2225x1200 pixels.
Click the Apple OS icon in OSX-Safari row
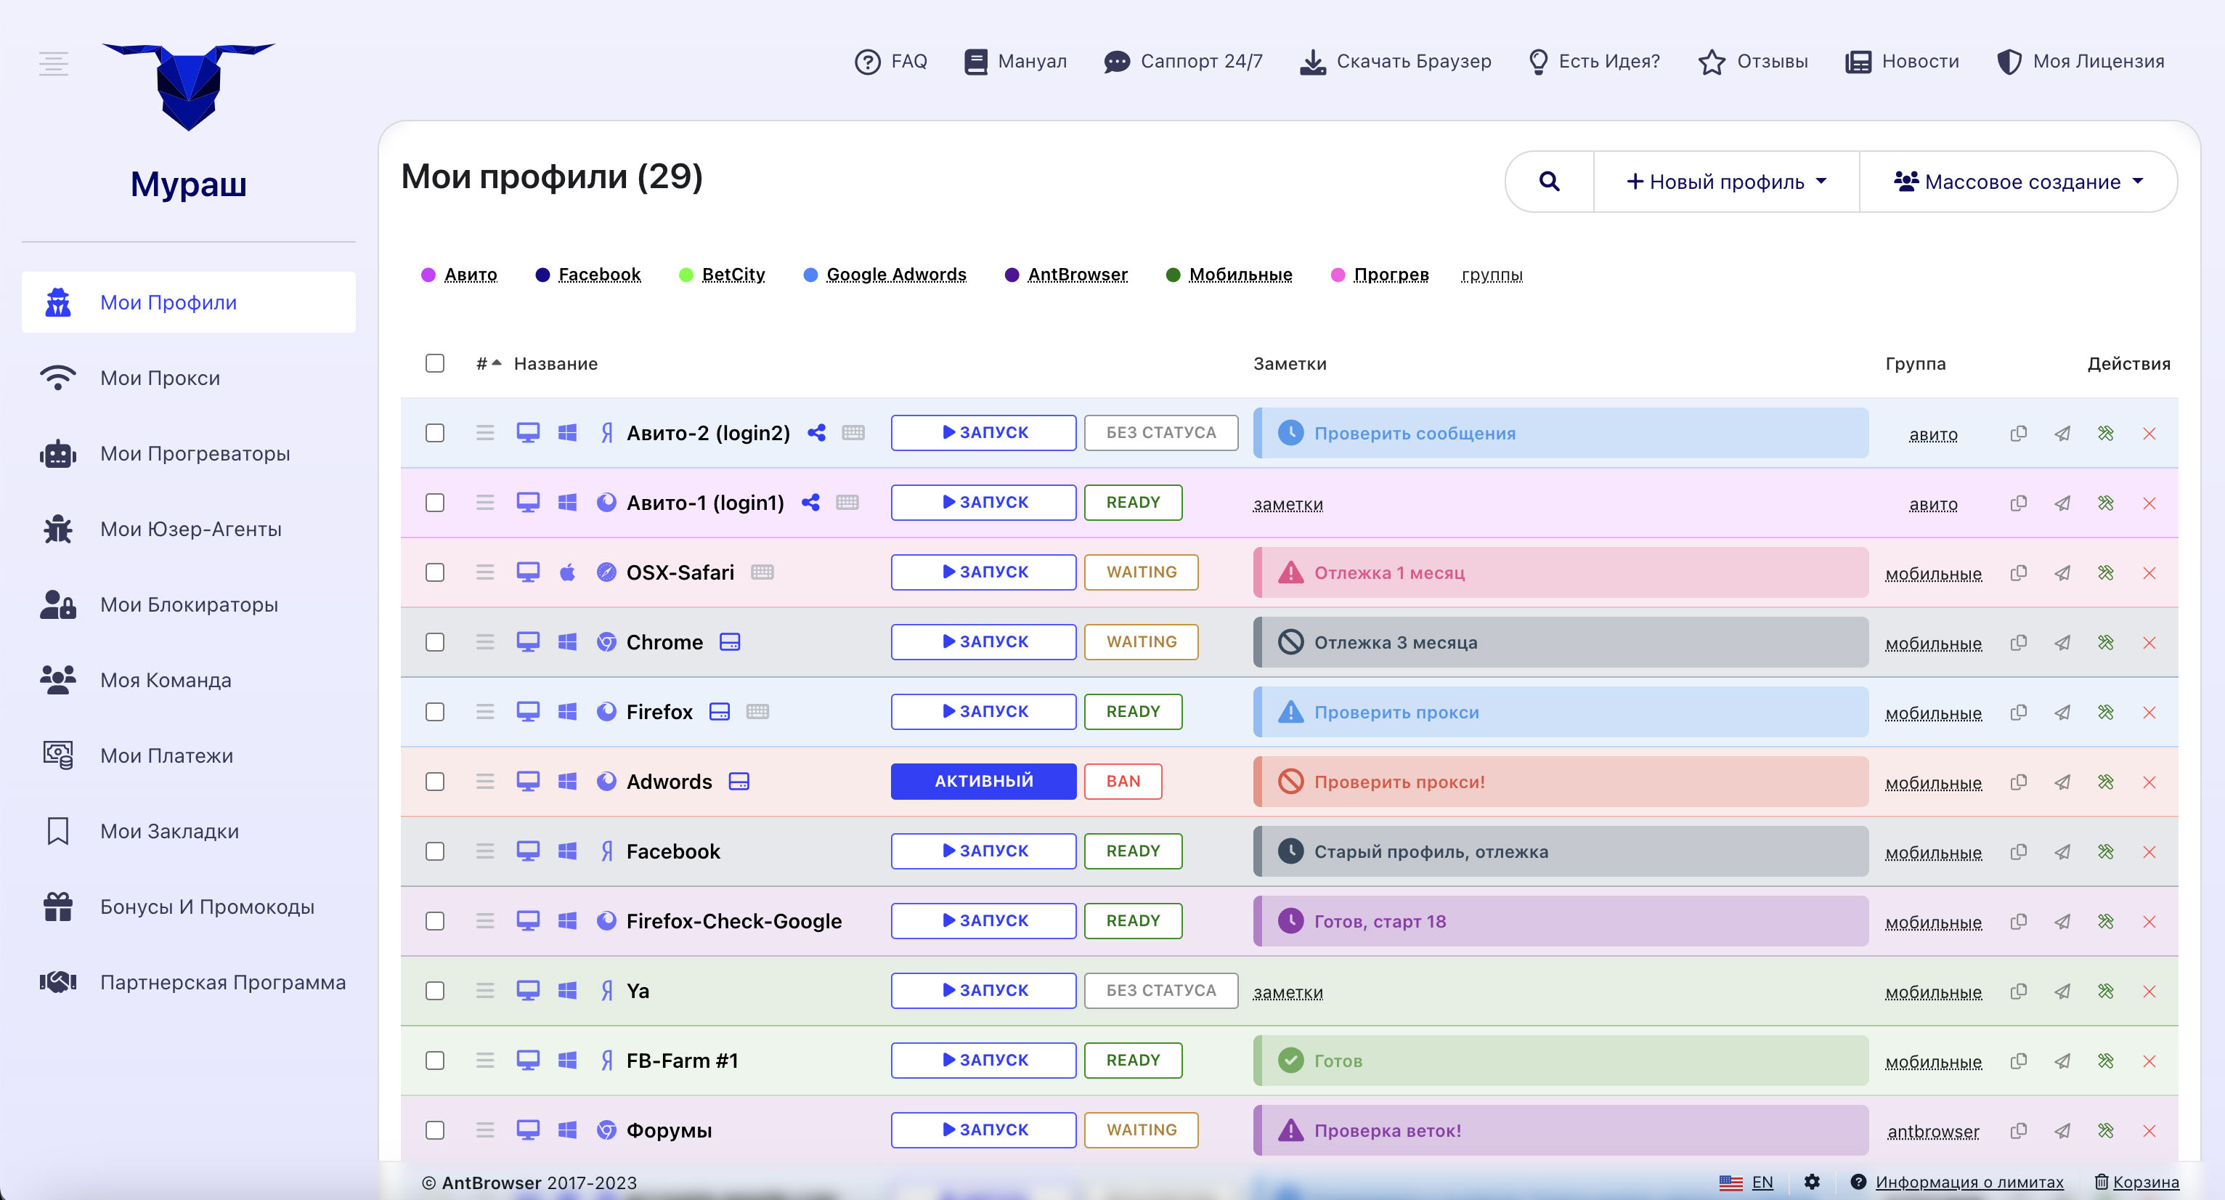(x=567, y=572)
